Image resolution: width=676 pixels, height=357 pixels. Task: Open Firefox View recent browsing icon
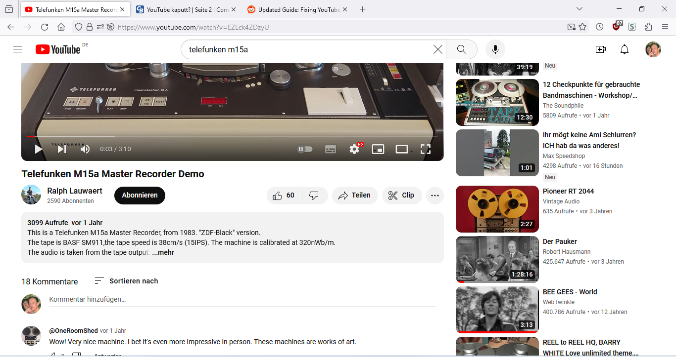(9, 9)
